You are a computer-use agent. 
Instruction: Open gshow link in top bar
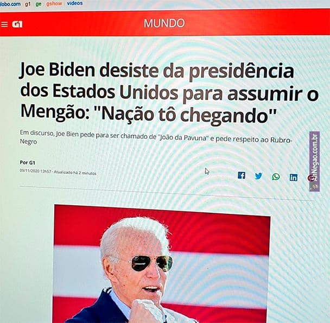(x=54, y=4)
